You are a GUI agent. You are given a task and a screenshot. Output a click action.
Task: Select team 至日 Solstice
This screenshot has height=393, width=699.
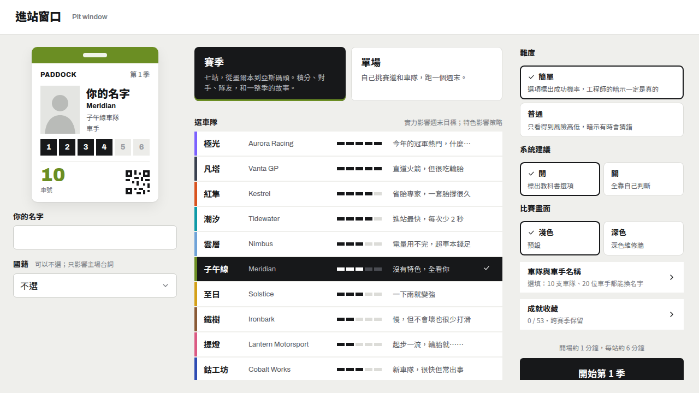[x=348, y=294]
